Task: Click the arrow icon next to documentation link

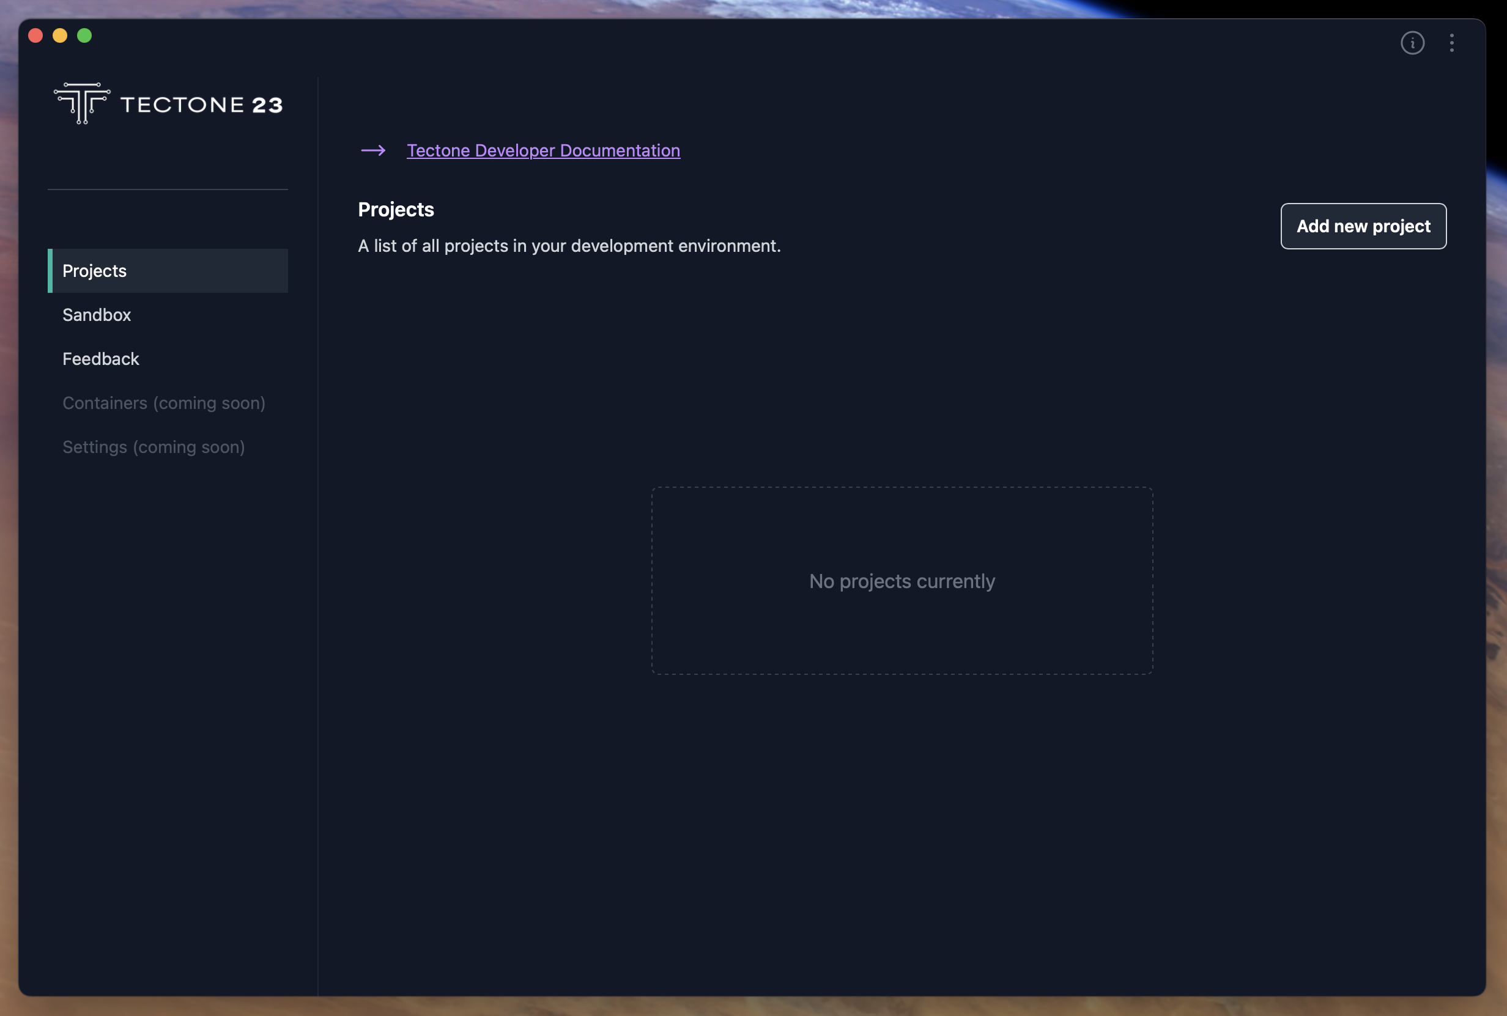Action: pyautogui.click(x=372, y=150)
